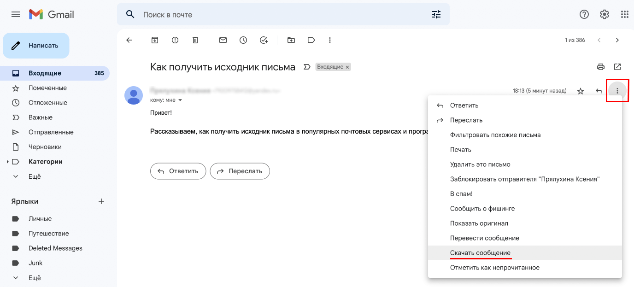Open the Google apps grid

click(x=625, y=14)
